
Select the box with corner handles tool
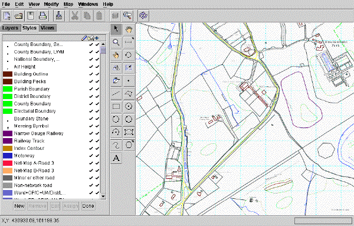point(129,132)
